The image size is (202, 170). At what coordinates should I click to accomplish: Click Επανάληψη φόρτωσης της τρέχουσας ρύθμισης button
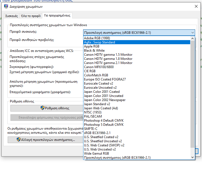[47, 118]
